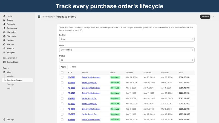Open purchase order PO-2030 link

point(71,88)
